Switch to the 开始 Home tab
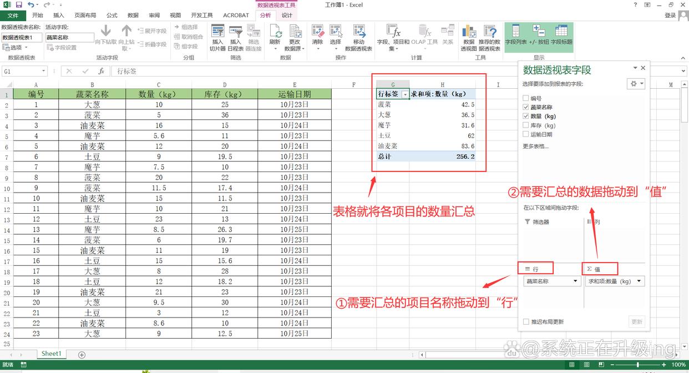The image size is (689, 373). (x=37, y=16)
